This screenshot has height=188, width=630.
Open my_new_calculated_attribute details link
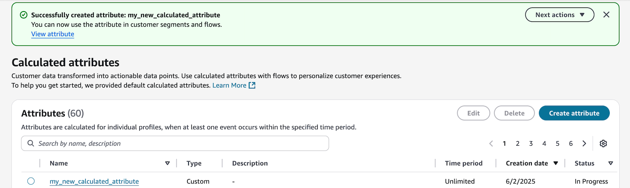click(x=94, y=181)
